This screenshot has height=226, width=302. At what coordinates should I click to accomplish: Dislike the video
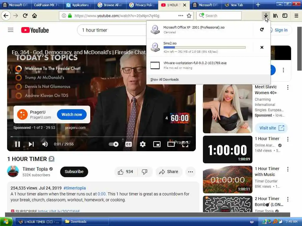click(145, 172)
